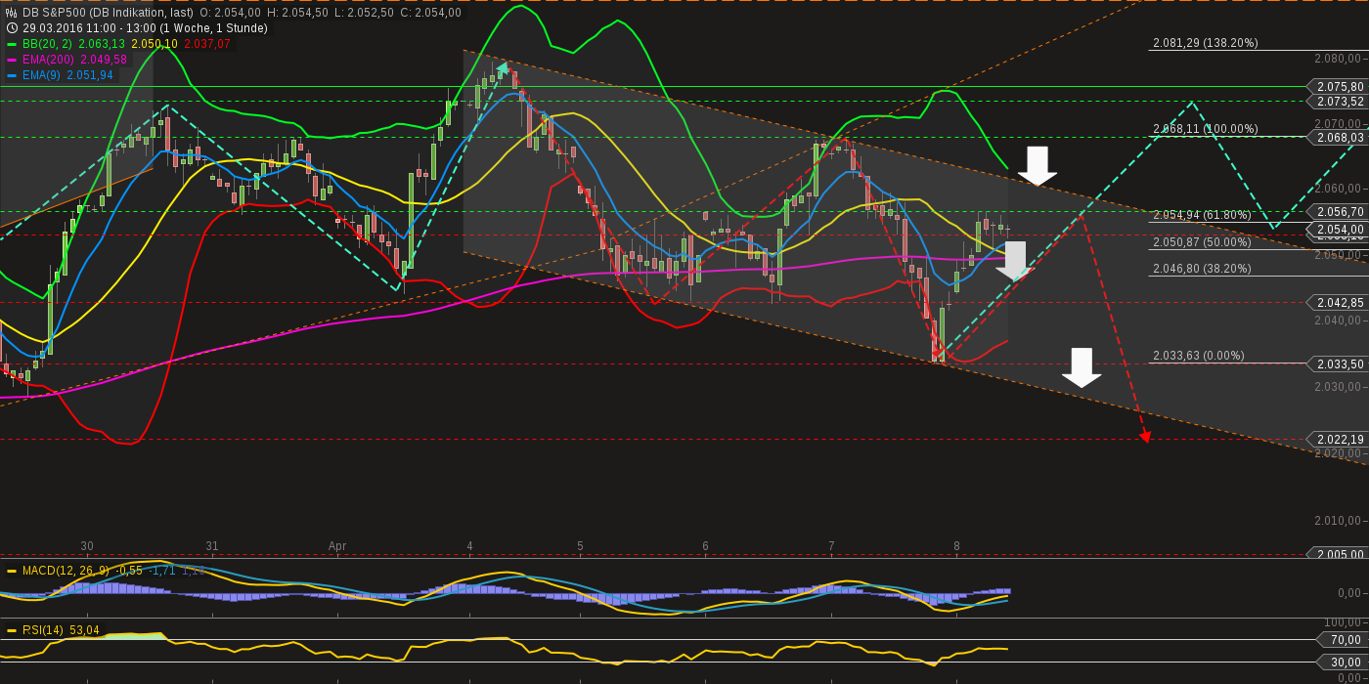This screenshot has height=684, width=1369.
Task: Click the RSI level tag 30,00
Action: tap(1345, 663)
